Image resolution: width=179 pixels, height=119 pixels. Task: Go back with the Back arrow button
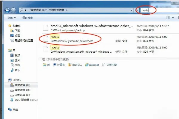click(x=7, y=10)
